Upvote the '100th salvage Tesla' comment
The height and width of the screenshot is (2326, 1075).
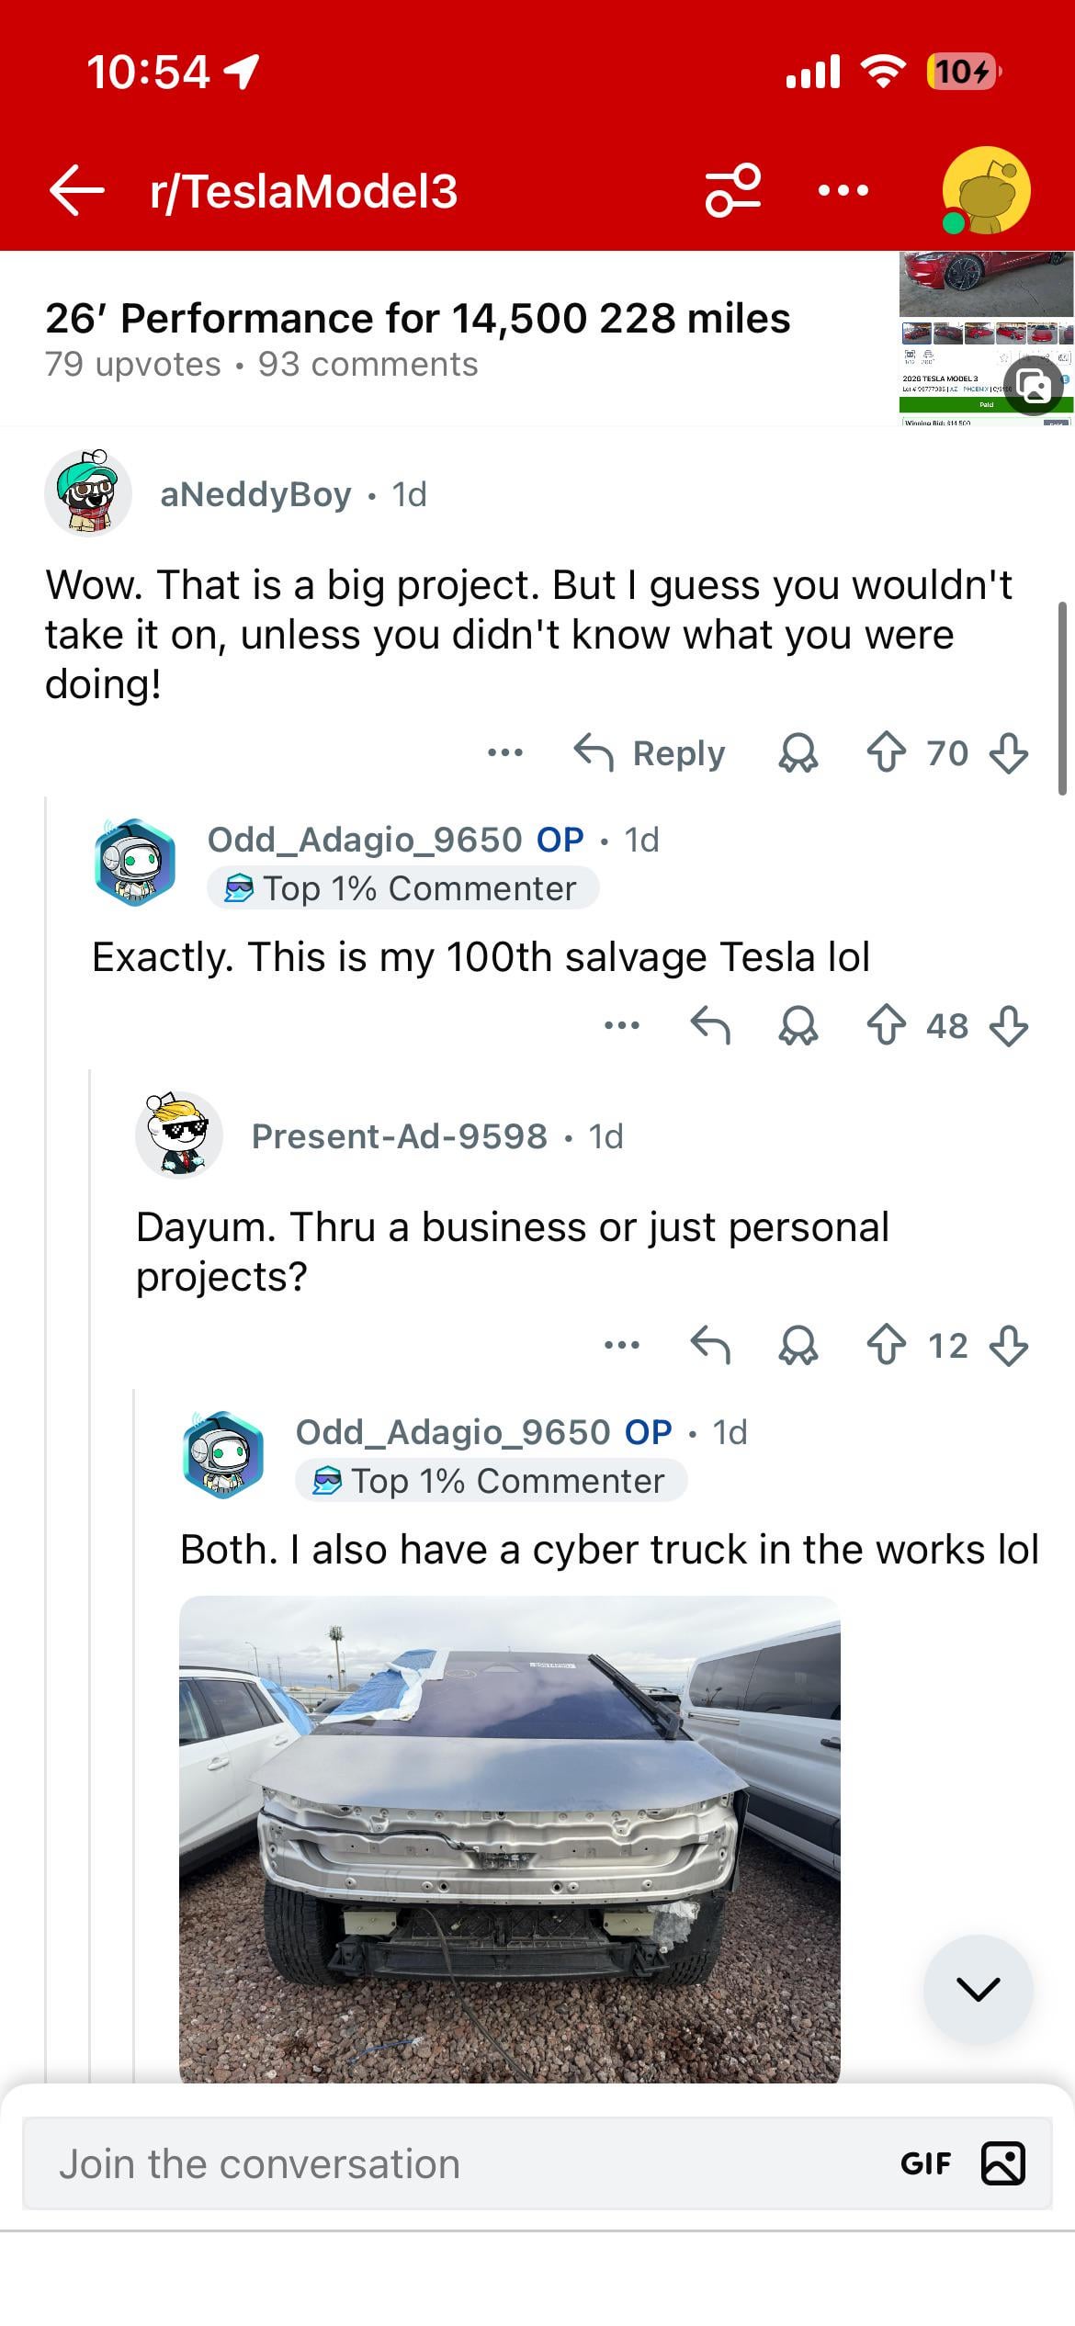[x=886, y=1026]
